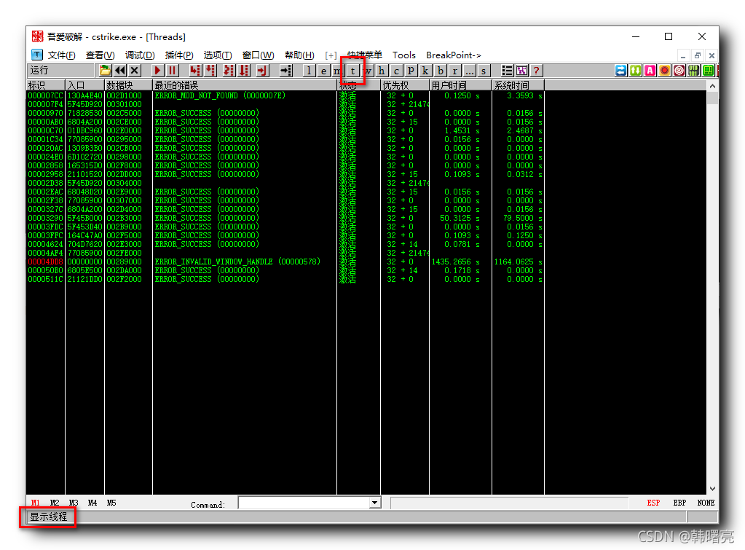Sort by 系统时间 column header
This screenshot has width=745, height=550.
click(x=519, y=85)
